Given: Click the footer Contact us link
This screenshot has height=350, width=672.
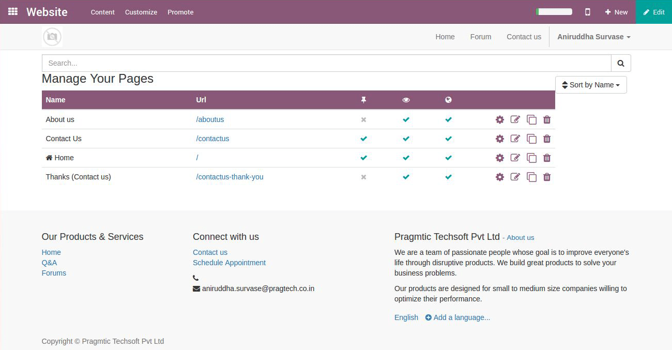Looking at the screenshot, I should coord(210,252).
